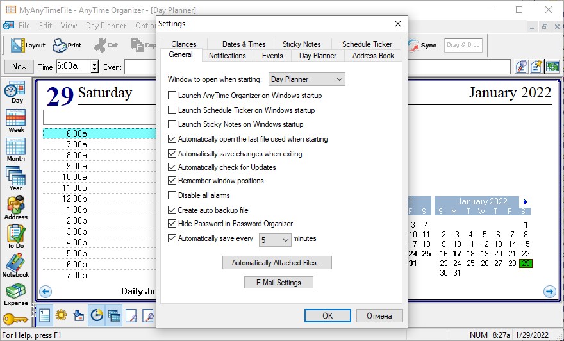The height and width of the screenshot is (341, 564).
Task: Switch to the Day Planner tab
Action: pyautogui.click(x=318, y=56)
